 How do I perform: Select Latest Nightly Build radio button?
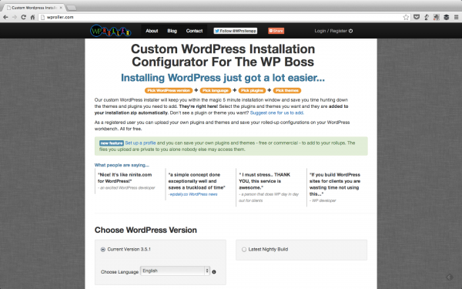tap(244, 250)
